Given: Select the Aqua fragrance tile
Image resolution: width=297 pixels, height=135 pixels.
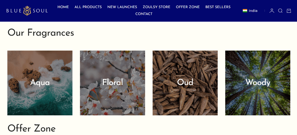Looking at the screenshot, I should pos(40,83).
